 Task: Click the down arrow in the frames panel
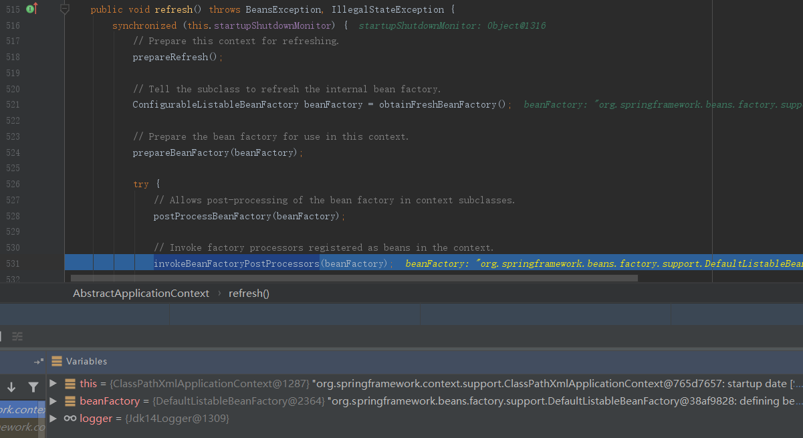[11, 387]
